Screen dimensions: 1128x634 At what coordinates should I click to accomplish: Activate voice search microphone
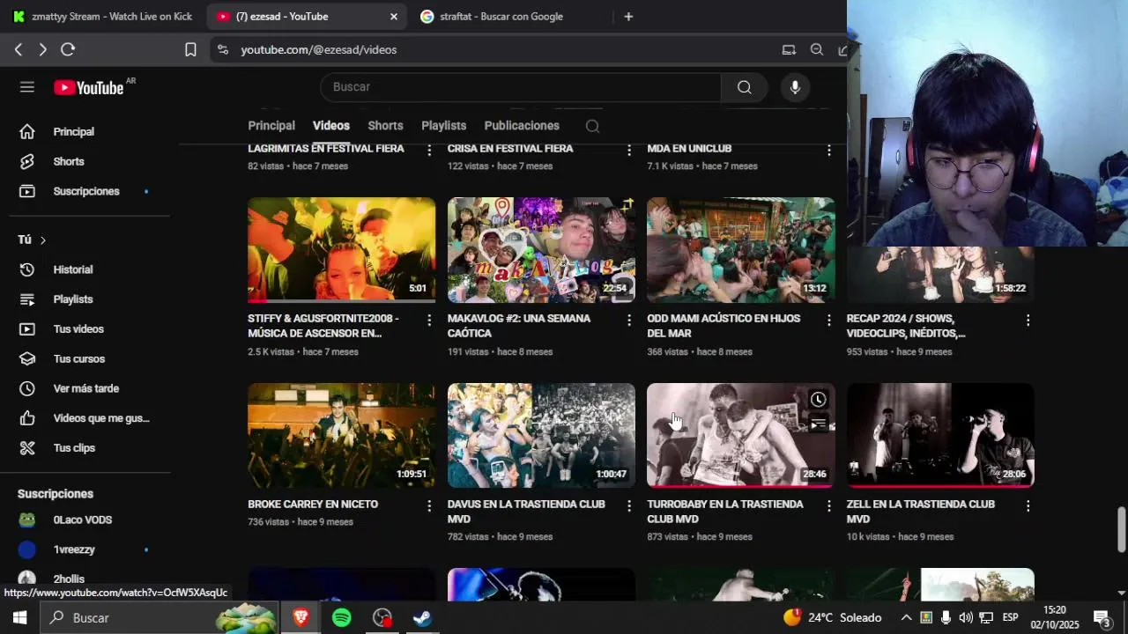click(795, 87)
